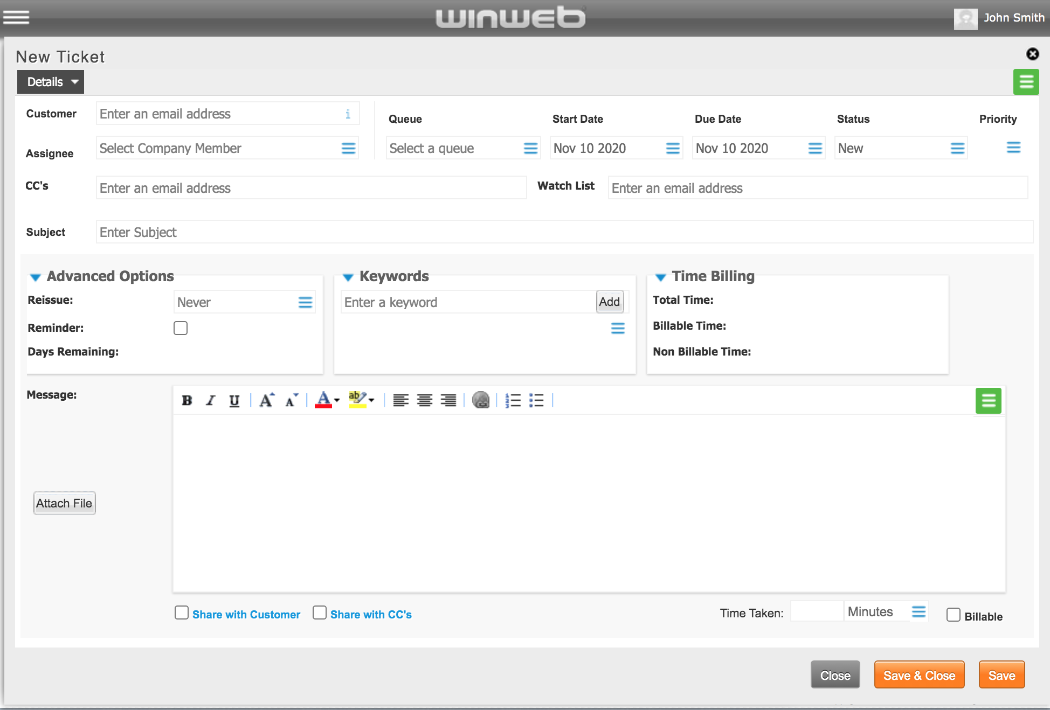Image resolution: width=1050 pixels, height=710 pixels.
Task: Click the underline formatting icon
Action: coord(234,400)
